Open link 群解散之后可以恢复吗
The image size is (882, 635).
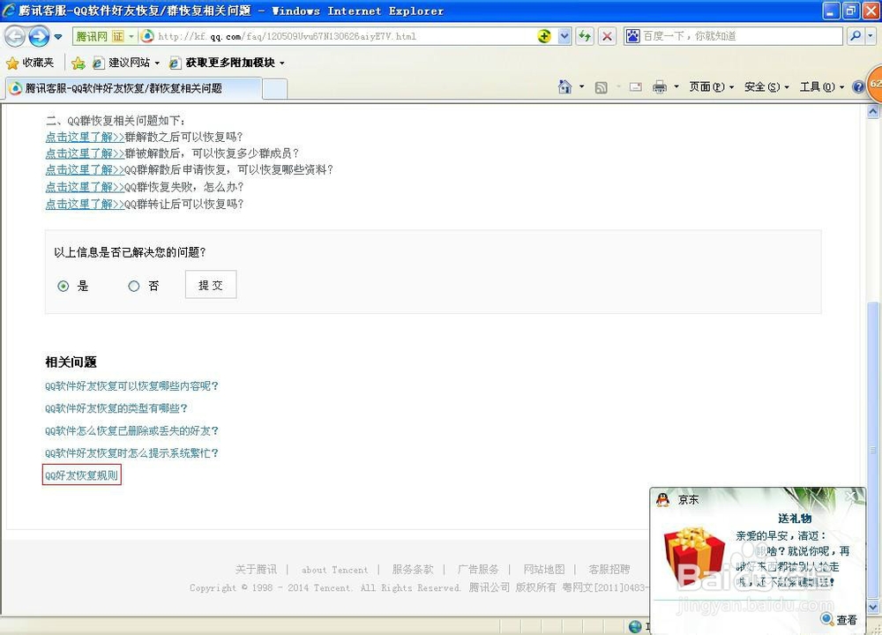[85, 137]
